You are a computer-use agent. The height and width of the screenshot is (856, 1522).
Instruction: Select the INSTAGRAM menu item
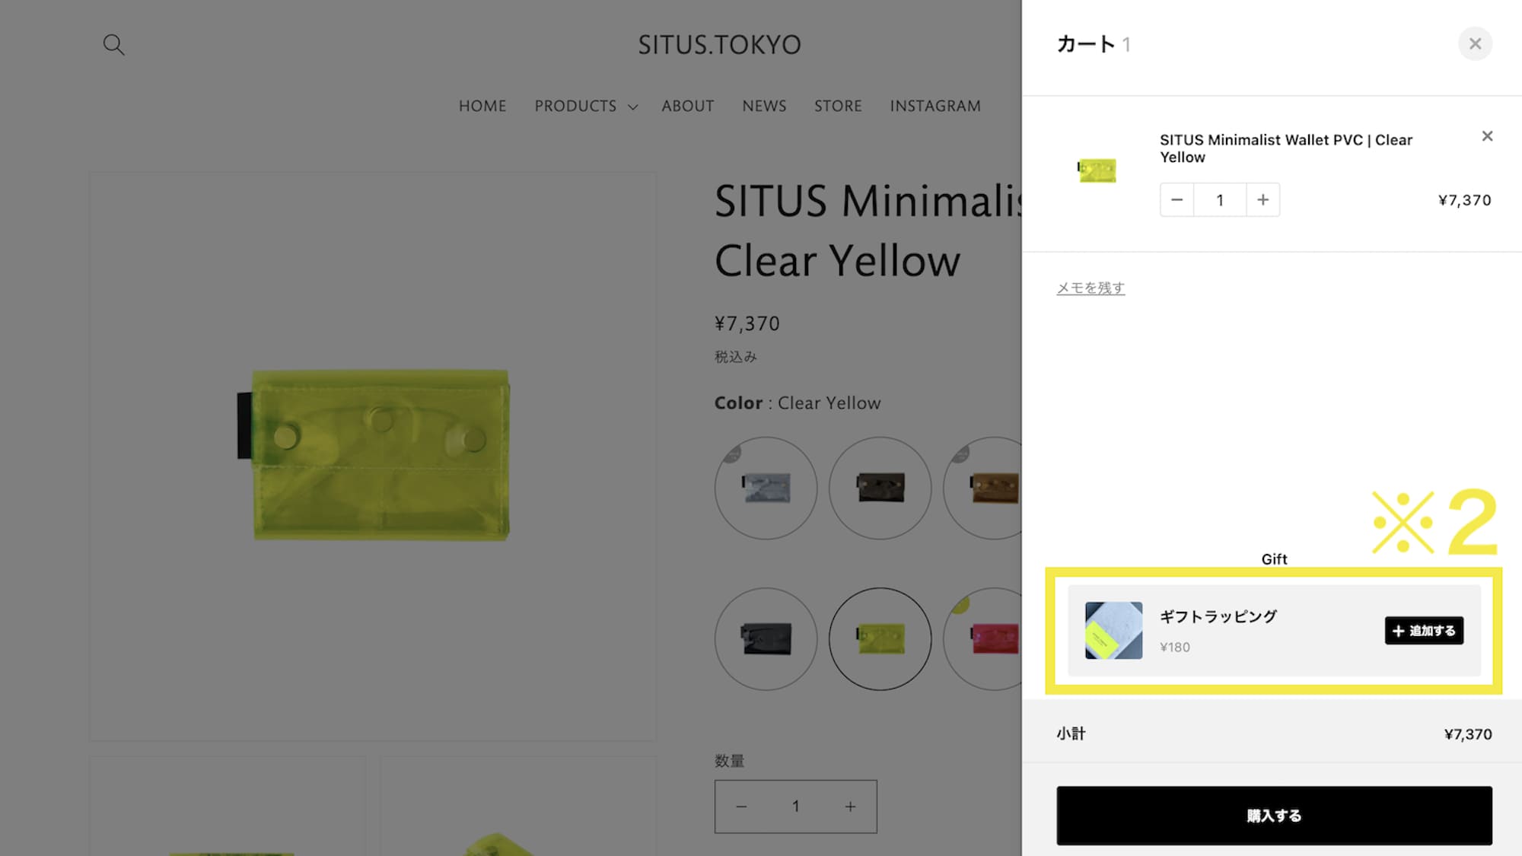[x=935, y=107]
